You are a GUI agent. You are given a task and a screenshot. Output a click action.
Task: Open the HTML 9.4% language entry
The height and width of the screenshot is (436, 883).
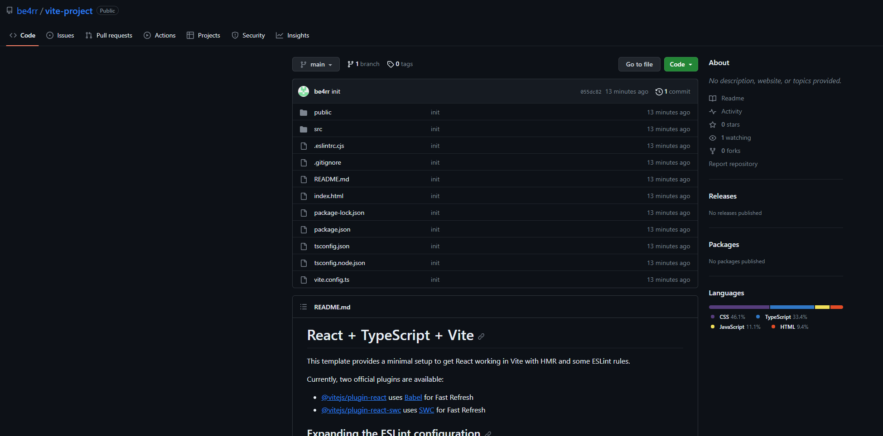tap(790, 327)
